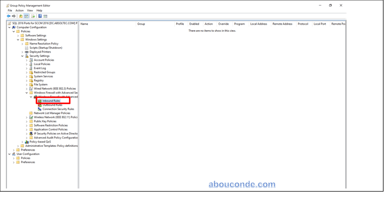Screen dimensions: 384x200
Task: Select Application Control Policies in tree
Action: (51, 129)
